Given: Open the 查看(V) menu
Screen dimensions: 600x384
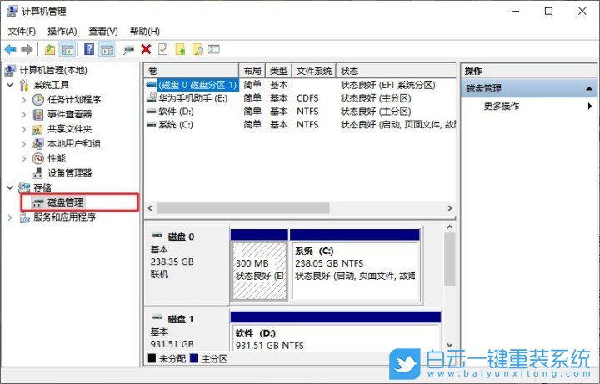Looking at the screenshot, I should pyautogui.click(x=103, y=32).
